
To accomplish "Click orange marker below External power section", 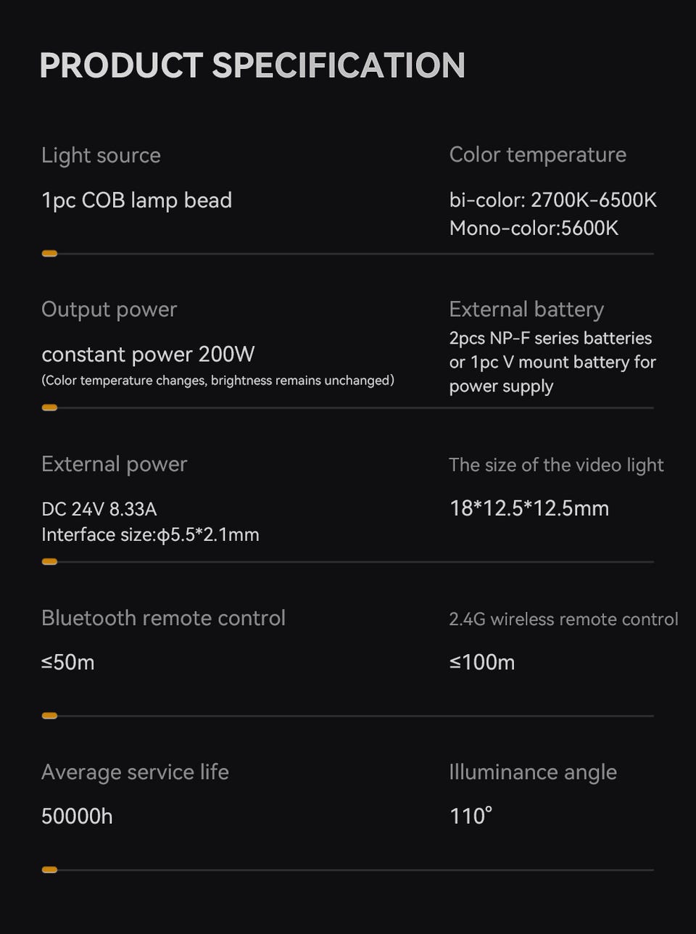I will point(49,561).
